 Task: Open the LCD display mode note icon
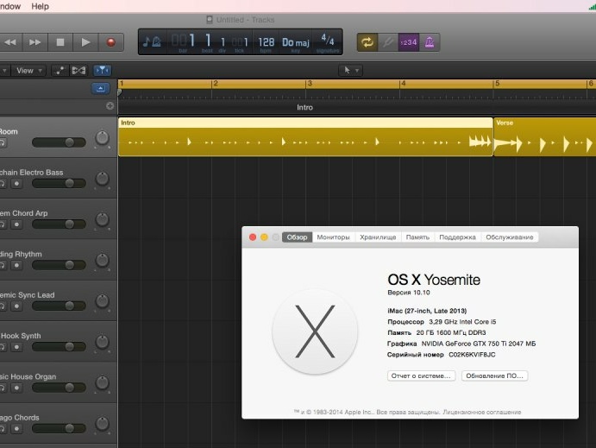pyautogui.click(x=152, y=41)
